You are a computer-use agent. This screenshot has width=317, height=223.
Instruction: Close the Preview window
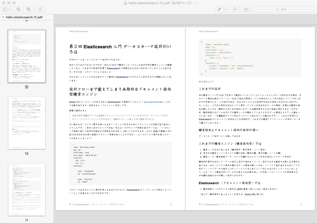click(3, 3)
